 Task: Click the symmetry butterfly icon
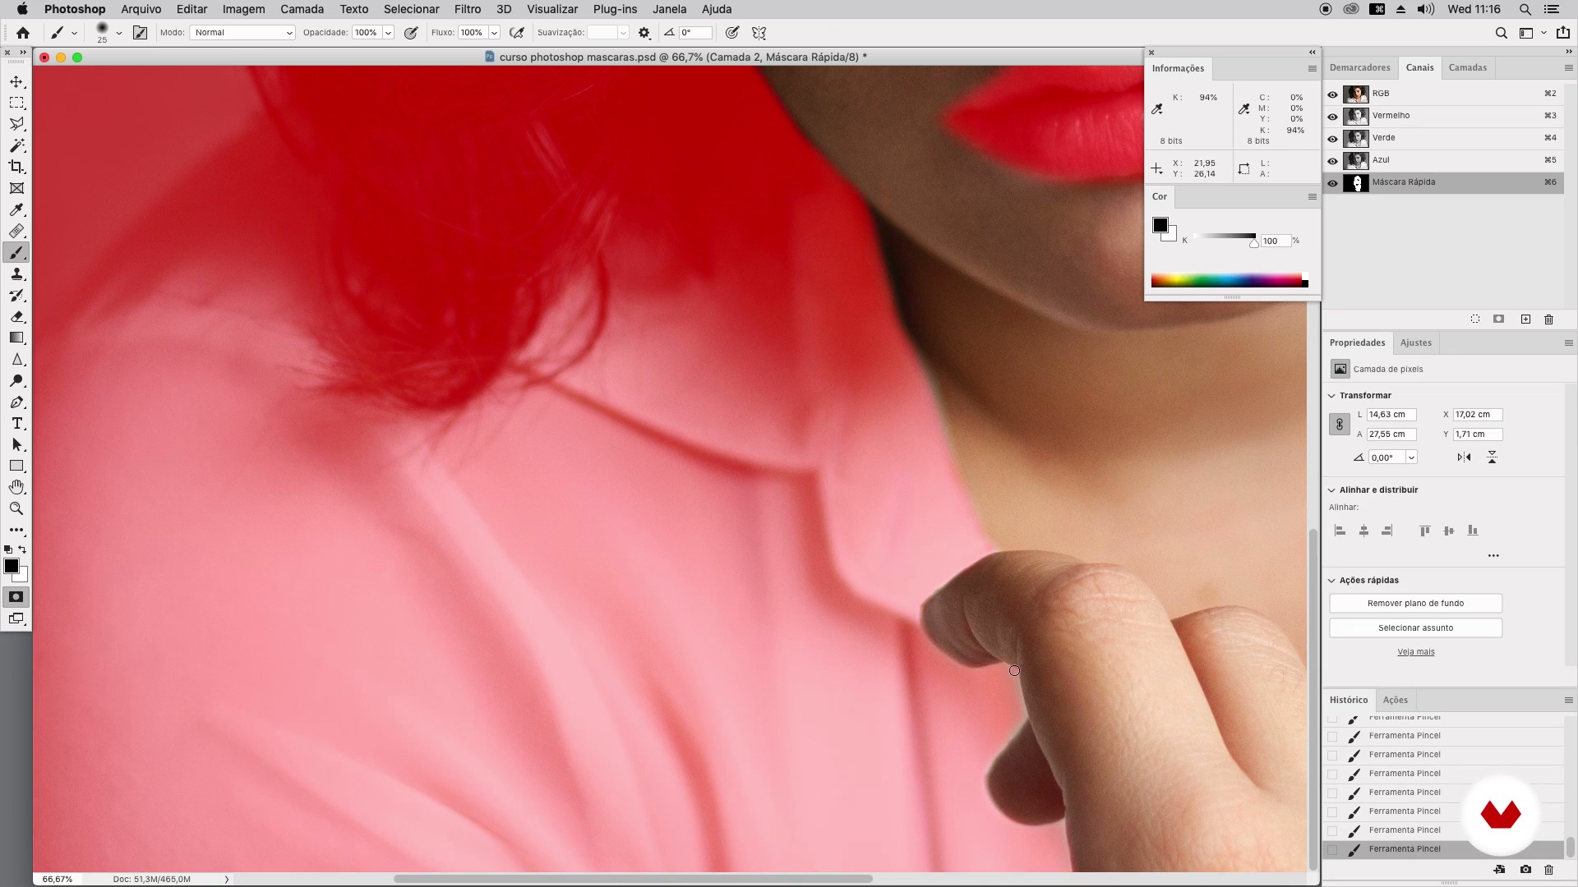pyautogui.click(x=759, y=33)
